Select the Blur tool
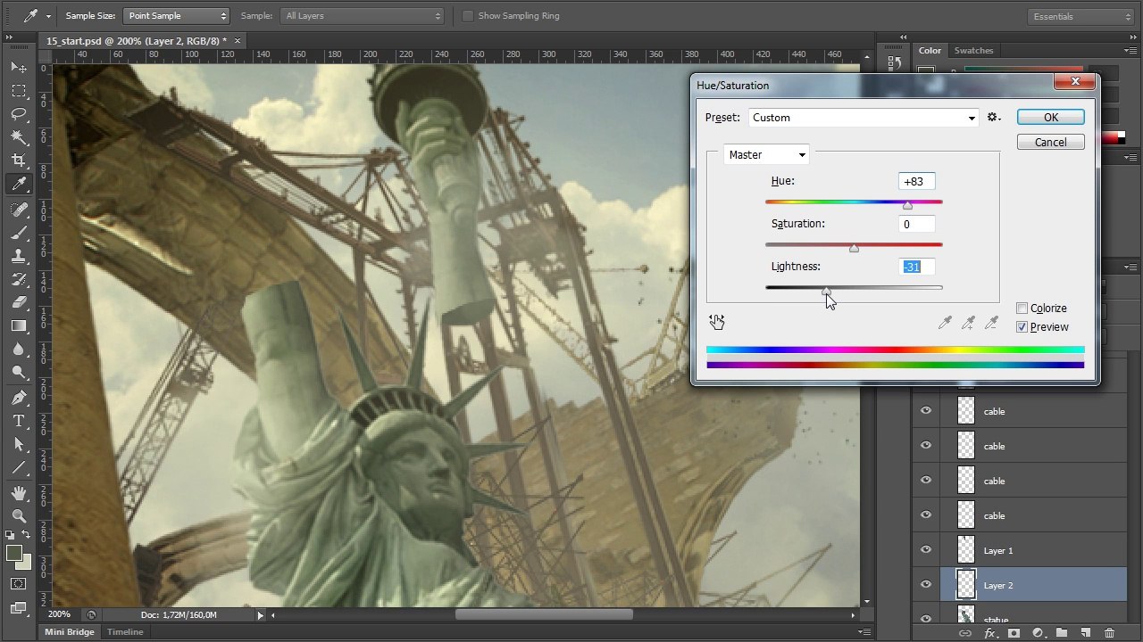The image size is (1143, 642). [19, 350]
